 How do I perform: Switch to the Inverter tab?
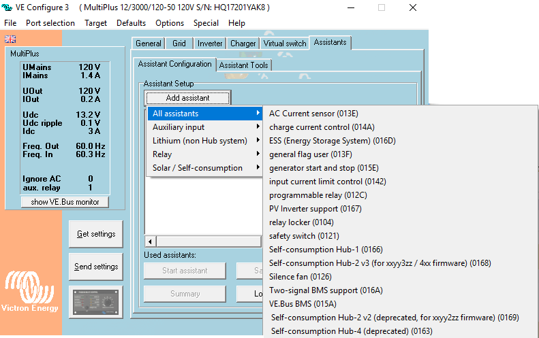pos(210,44)
